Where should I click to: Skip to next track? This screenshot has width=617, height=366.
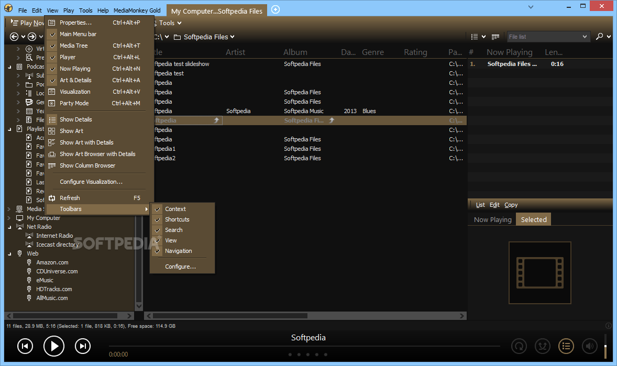click(x=83, y=346)
